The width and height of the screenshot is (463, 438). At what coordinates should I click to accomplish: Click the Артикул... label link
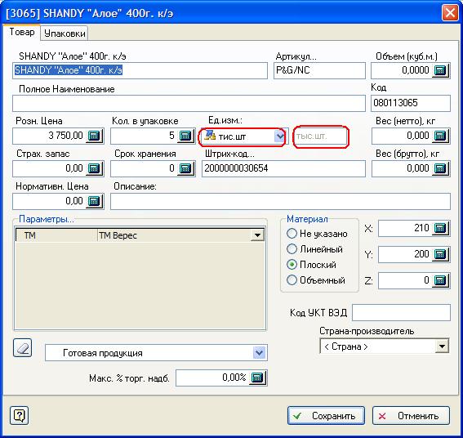296,56
